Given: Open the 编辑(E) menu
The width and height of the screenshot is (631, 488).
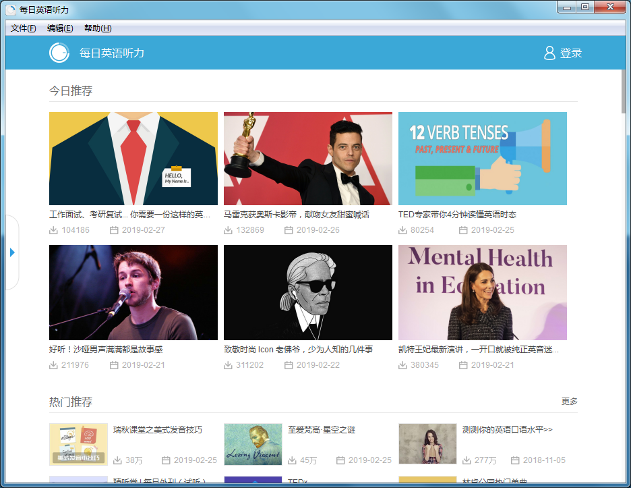Looking at the screenshot, I should pos(60,28).
